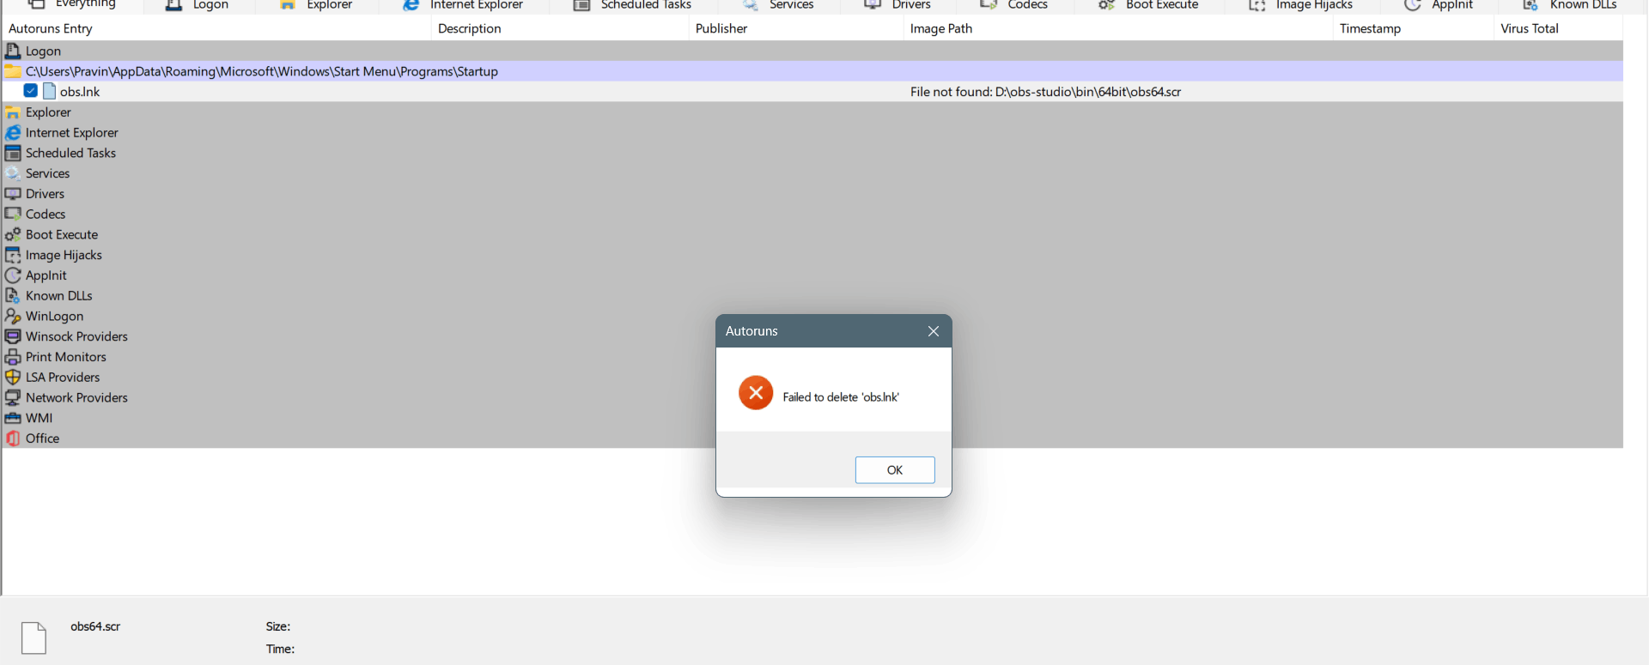Viewport: 1649px width, 665px height.
Task: Click the Winsock Providers category icon
Action: (13, 336)
